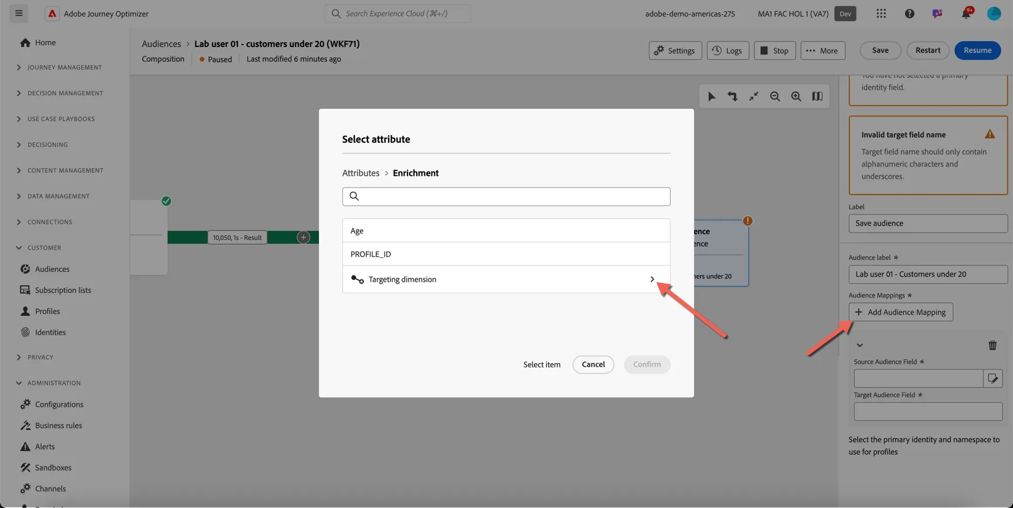Screen dimensions: 1013x508
Task: Select the PROFILE_ID attribute
Action: [x=506, y=254]
